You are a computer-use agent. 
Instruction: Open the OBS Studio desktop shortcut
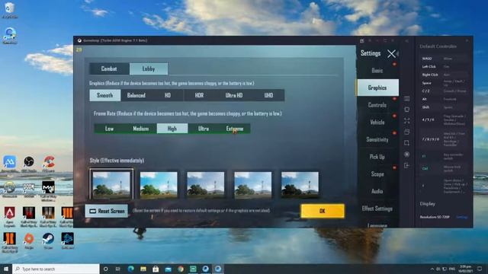click(29, 164)
